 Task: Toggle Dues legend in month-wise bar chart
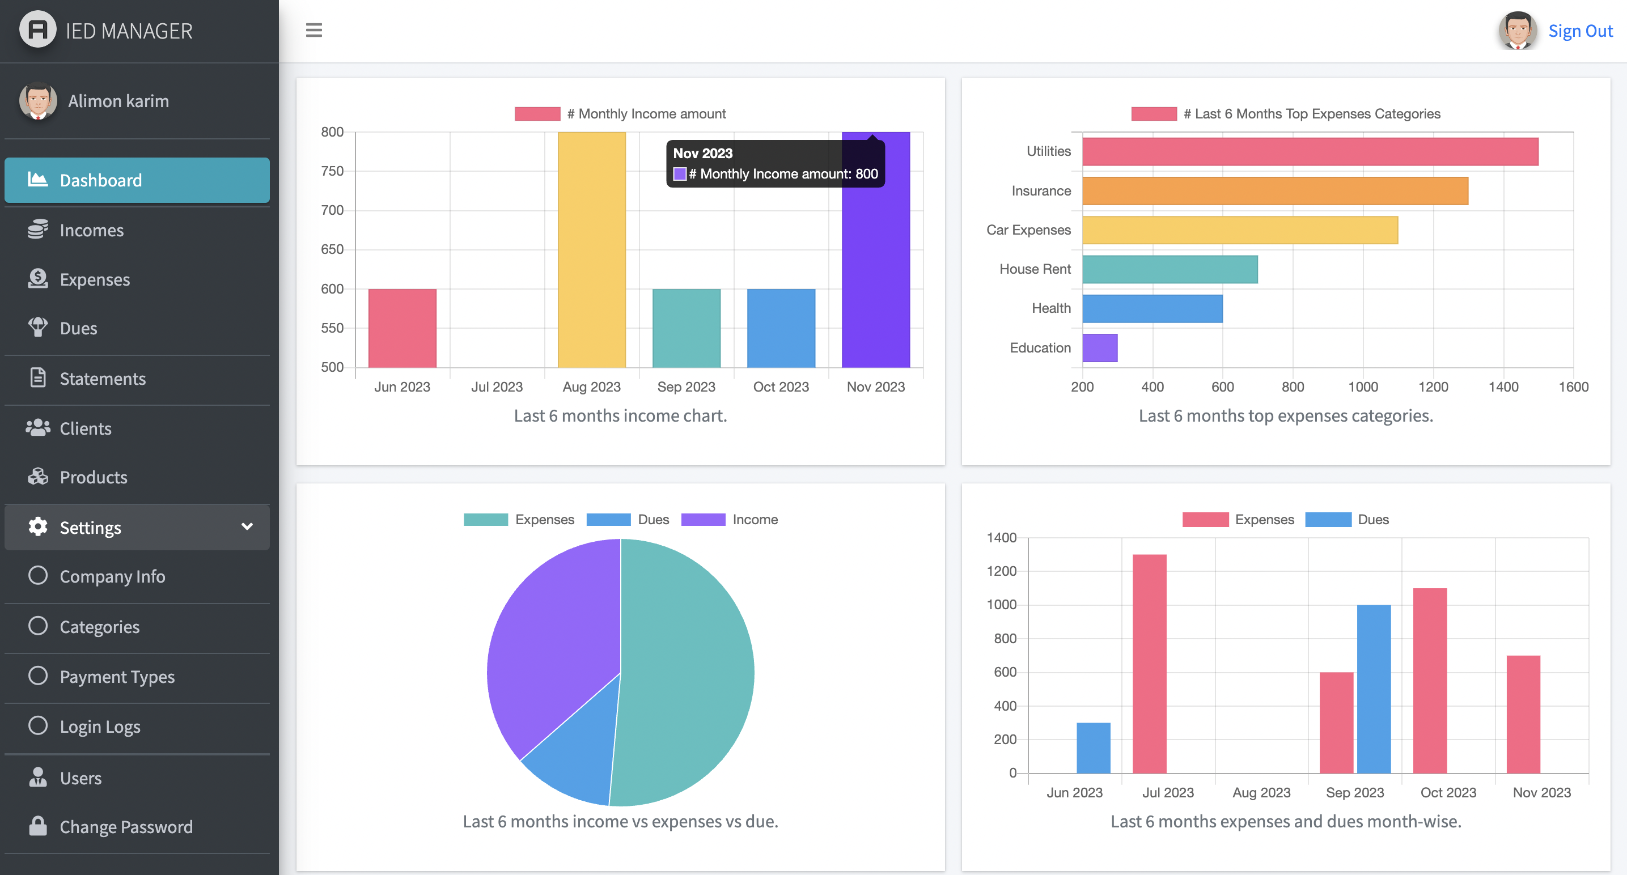(1347, 520)
